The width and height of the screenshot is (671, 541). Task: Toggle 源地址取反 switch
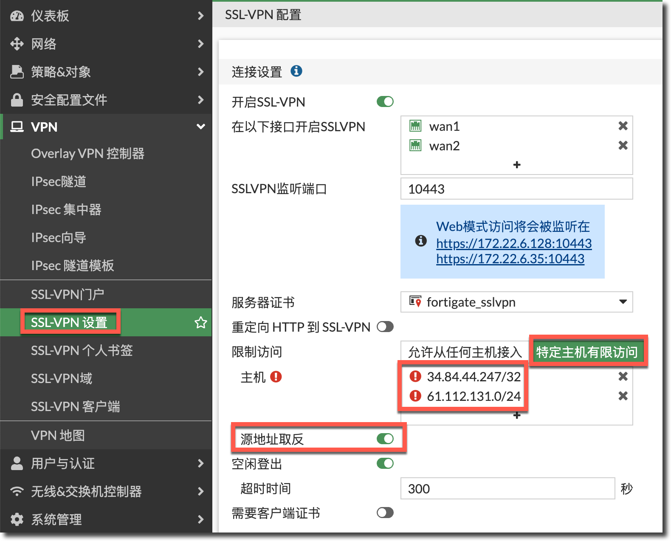(x=385, y=439)
